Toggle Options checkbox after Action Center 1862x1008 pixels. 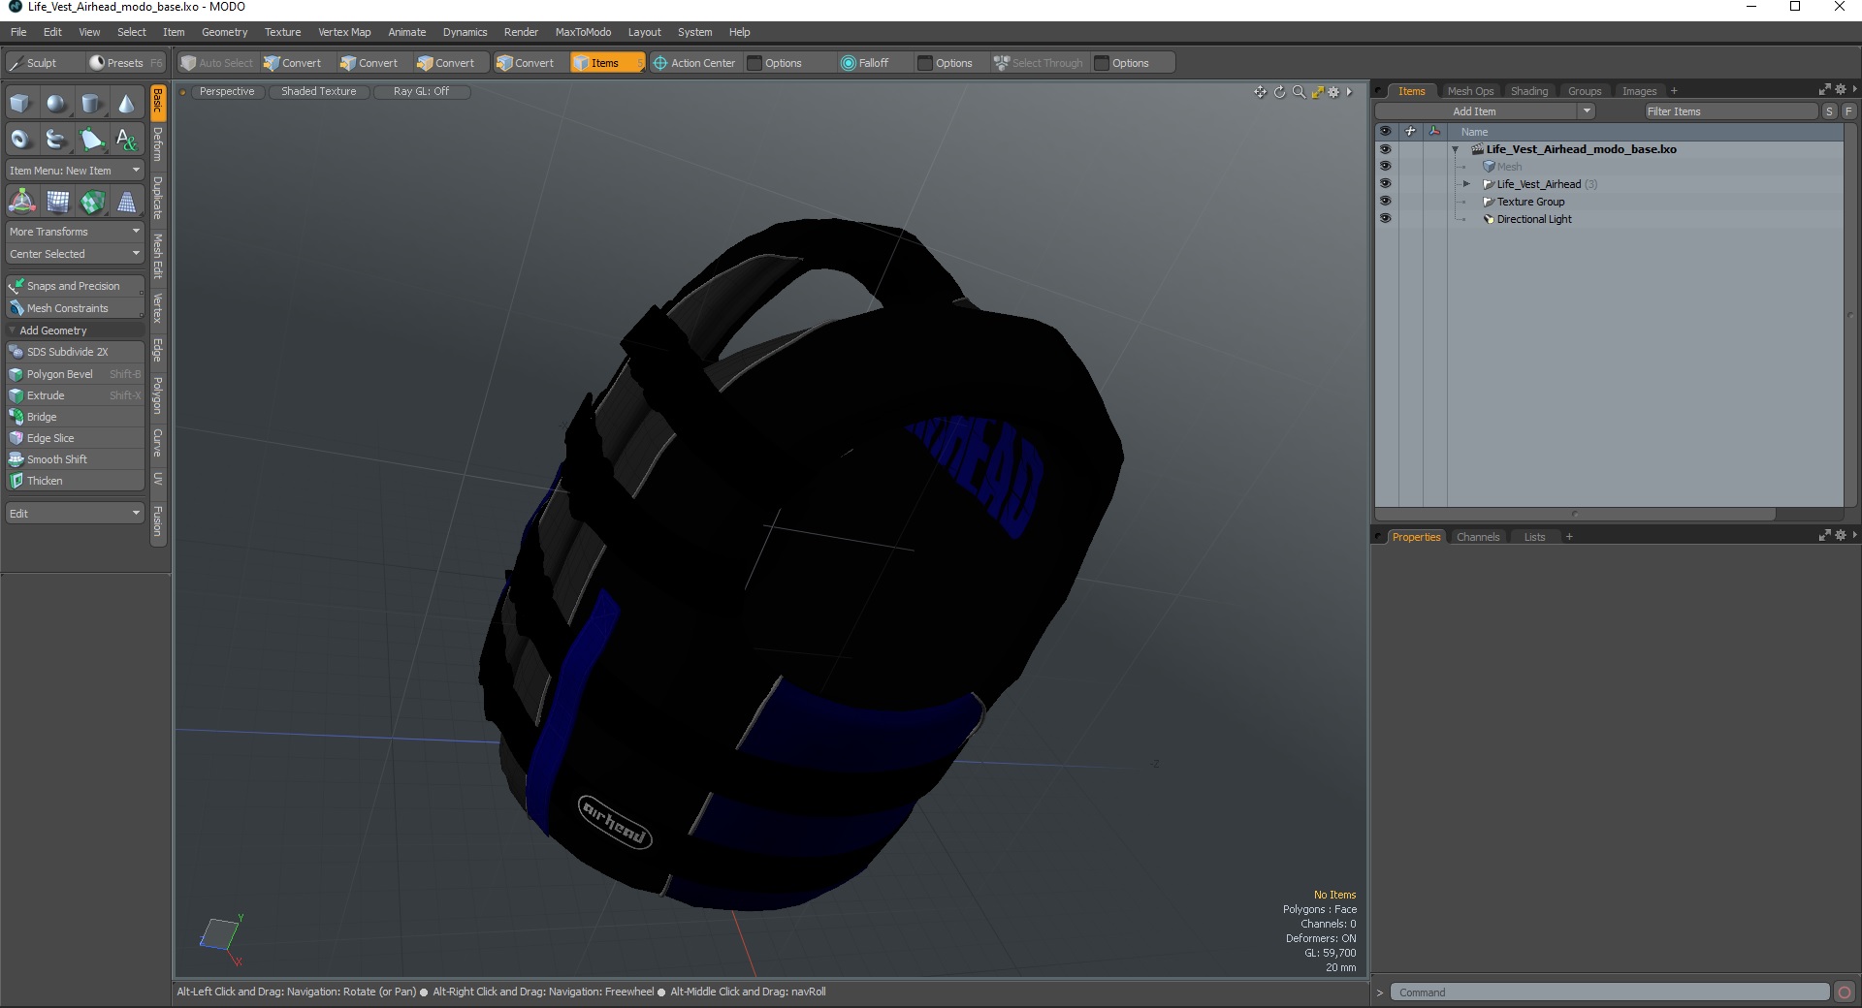(754, 63)
